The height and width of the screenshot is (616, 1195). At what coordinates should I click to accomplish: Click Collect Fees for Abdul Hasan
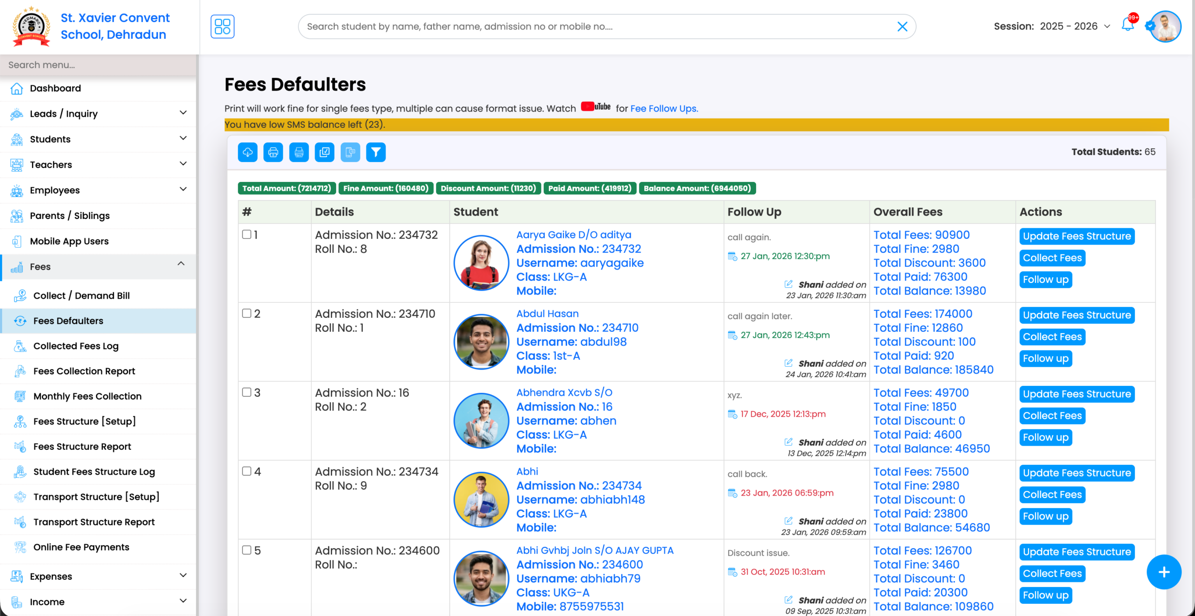tap(1052, 337)
